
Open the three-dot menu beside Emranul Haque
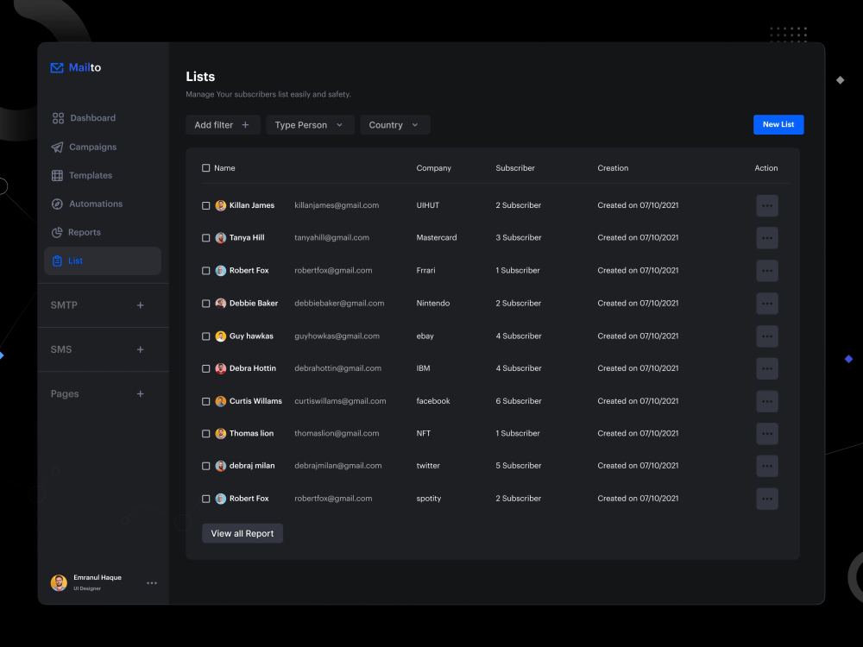152,583
